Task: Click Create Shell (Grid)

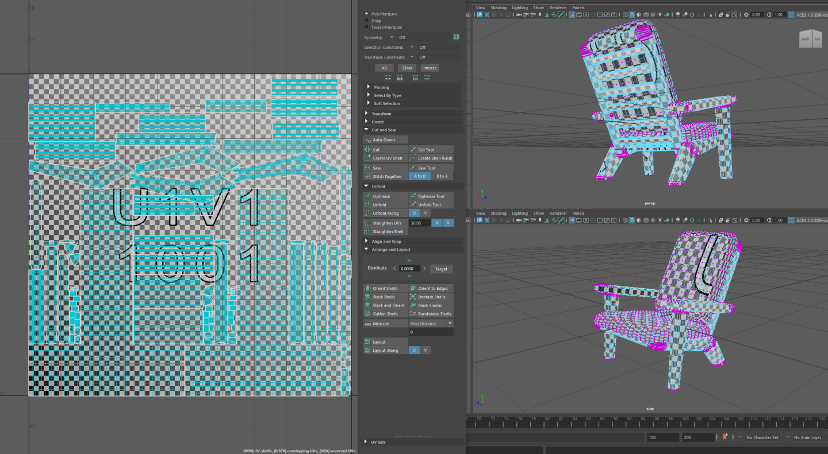Action: tap(431, 158)
